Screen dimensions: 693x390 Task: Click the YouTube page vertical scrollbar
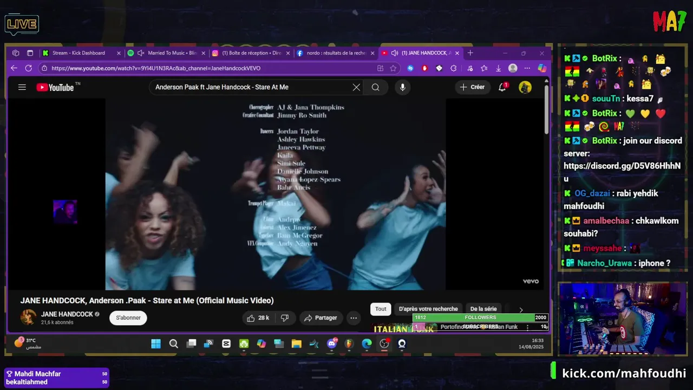[x=546, y=108]
